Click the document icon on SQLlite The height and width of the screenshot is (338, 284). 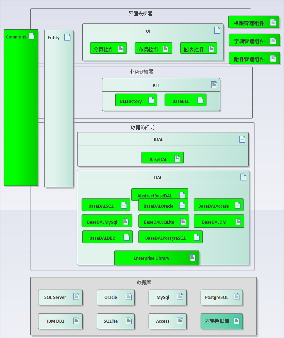(x=129, y=321)
